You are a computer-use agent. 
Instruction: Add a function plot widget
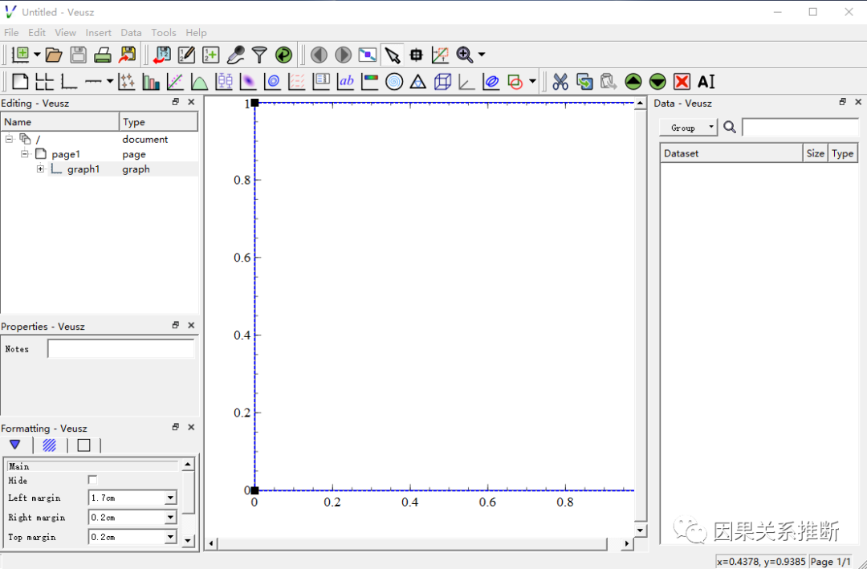point(200,82)
